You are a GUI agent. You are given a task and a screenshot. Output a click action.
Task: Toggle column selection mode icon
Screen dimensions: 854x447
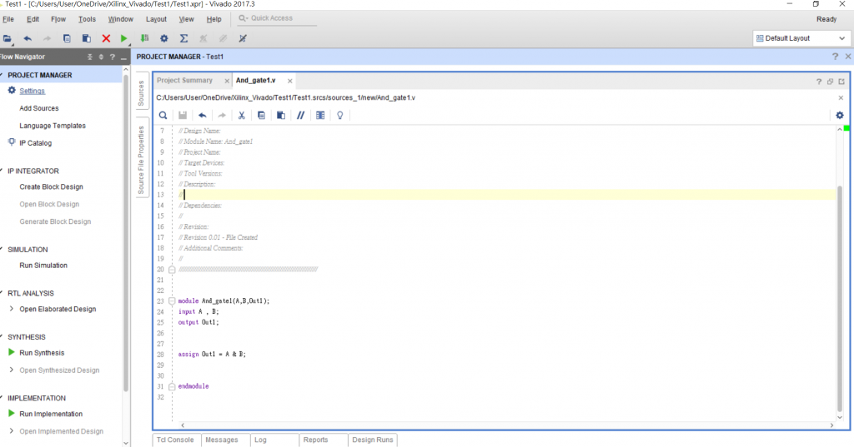320,115
